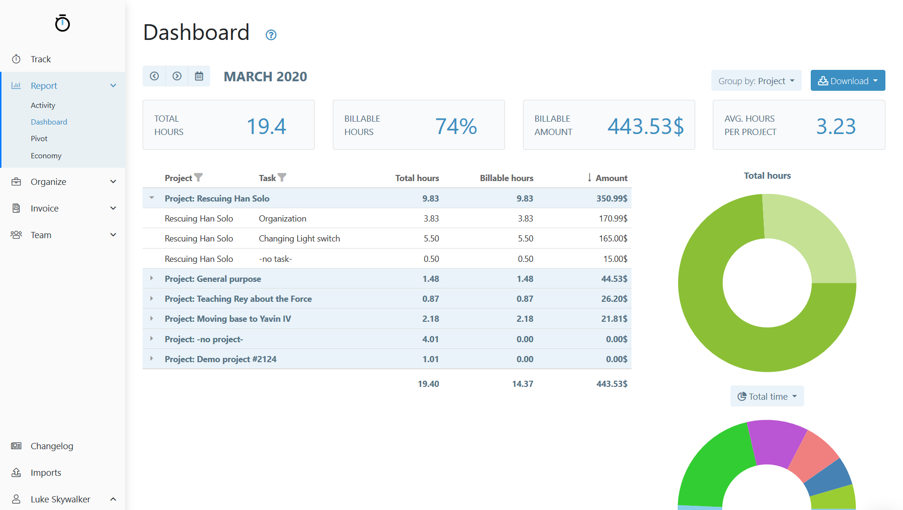
Task: Open the Changelog page
Action: pyautogui.click(x=52, y=446)
